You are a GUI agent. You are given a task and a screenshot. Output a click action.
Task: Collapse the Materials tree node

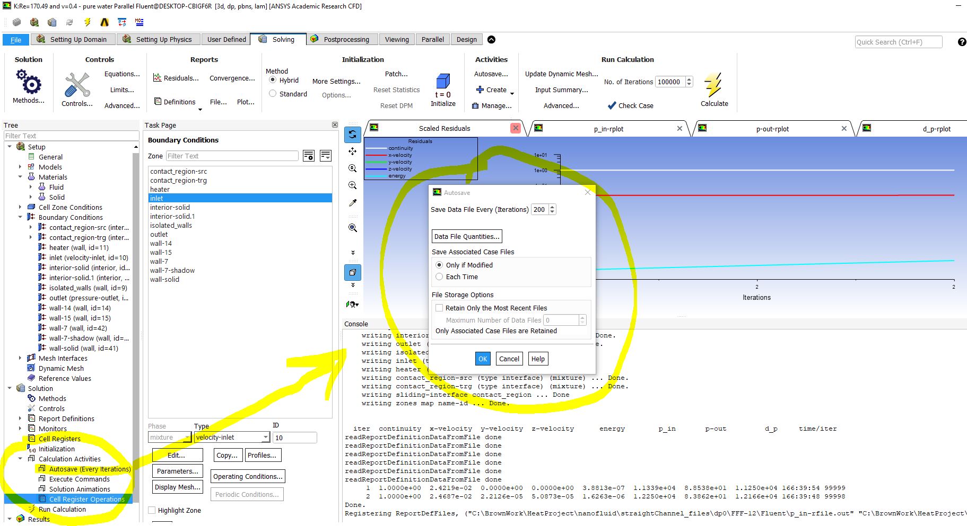(x=20, y=177)
